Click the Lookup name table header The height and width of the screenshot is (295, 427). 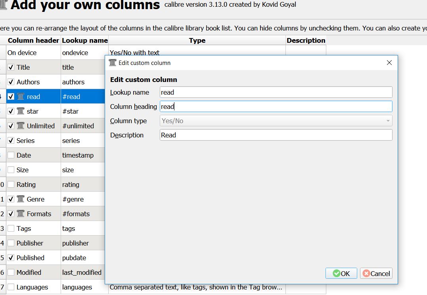[85, 40]
